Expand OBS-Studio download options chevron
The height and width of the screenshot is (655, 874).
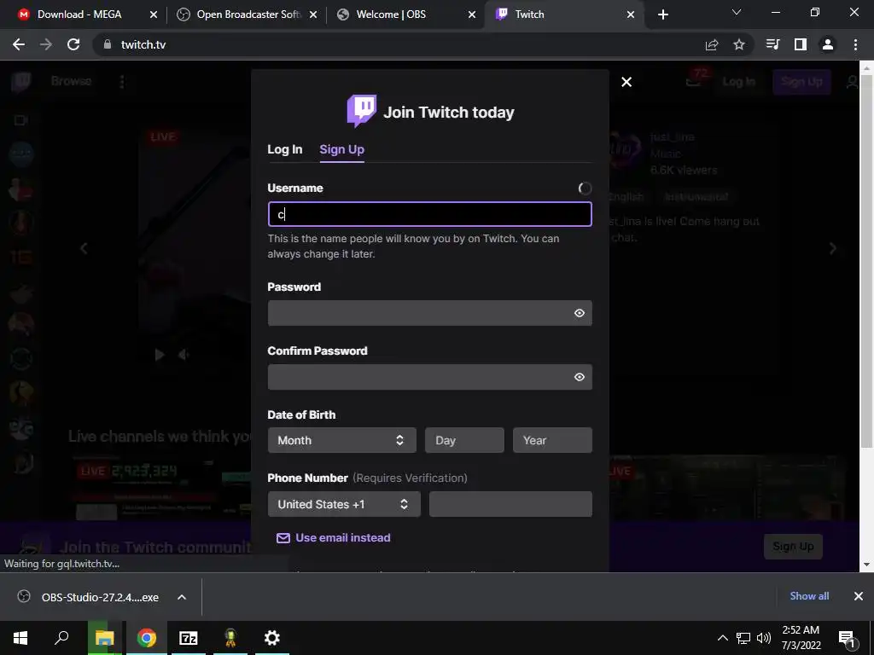click(x=182, y=597)
